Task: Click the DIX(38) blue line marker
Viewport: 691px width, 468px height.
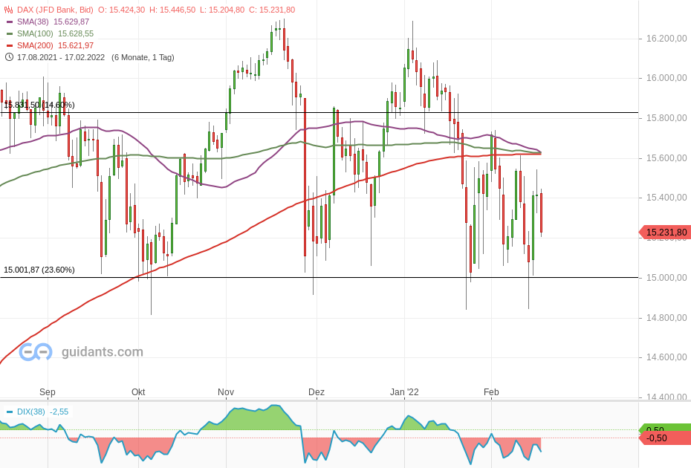Action: click(x=9, y=412)
